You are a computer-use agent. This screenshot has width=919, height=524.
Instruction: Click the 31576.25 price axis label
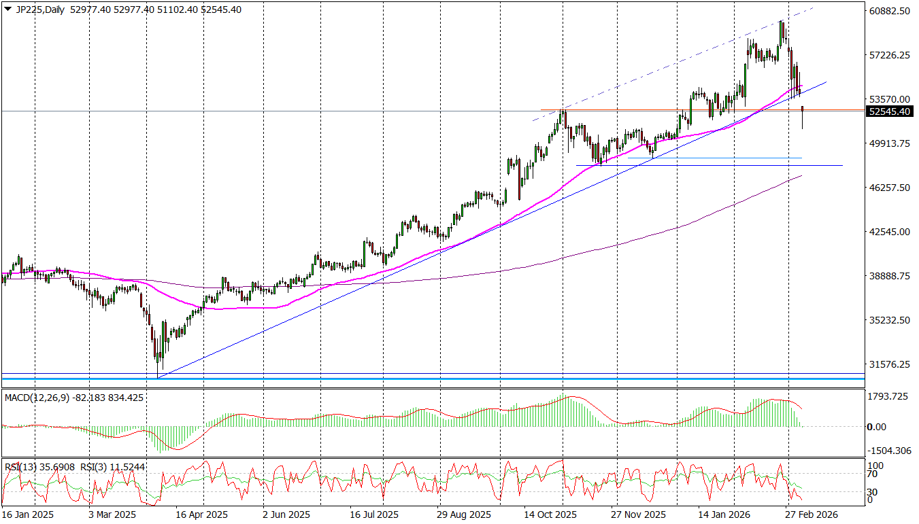coord(889,364)
